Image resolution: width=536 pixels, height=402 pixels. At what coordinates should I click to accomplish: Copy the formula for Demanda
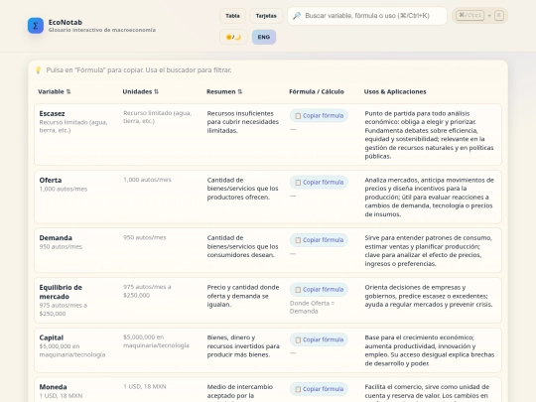pyautogui.click(x=319, y=240)
